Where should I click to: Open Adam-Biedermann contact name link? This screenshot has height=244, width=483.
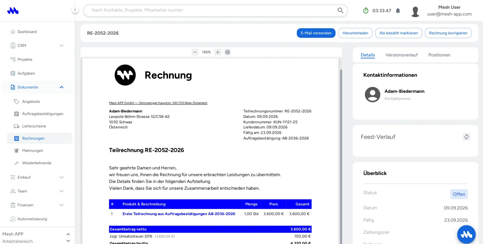click(x=404, y=91)
